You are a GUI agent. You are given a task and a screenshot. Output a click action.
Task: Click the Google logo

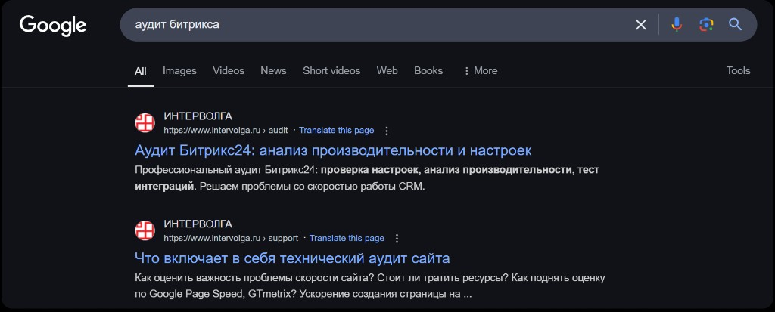pos(53,26)
